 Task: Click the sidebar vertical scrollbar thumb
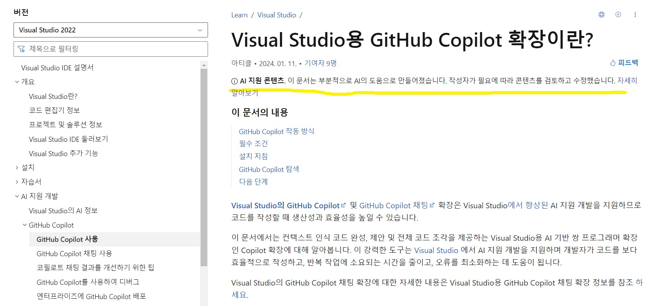pyautogui.click(x=204, y=168)
